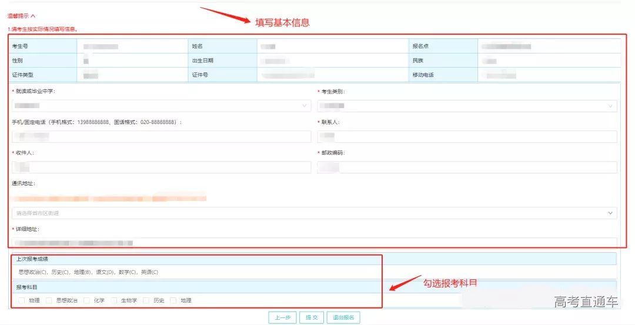
Task: Tick the 思想政治 subject checkbox
Action: [x=49, y=300]
